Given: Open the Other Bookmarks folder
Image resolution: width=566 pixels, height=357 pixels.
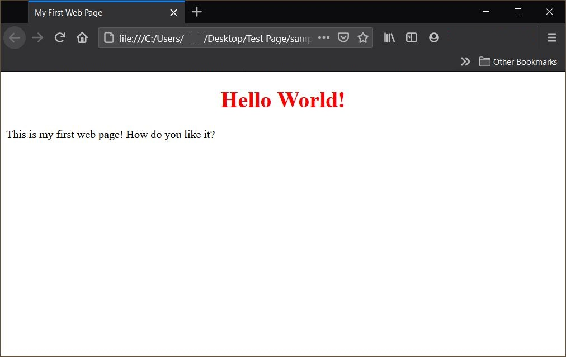Looking at the screenshot, I should (x=518, y=61).
